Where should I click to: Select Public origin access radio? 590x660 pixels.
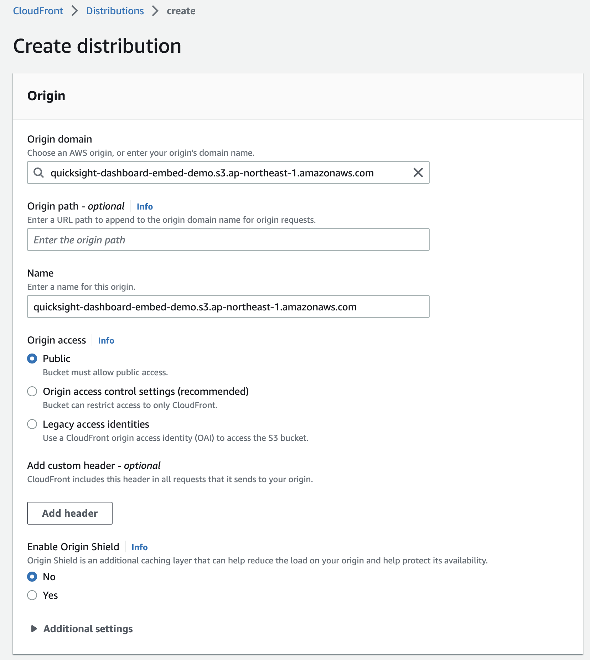32,359
